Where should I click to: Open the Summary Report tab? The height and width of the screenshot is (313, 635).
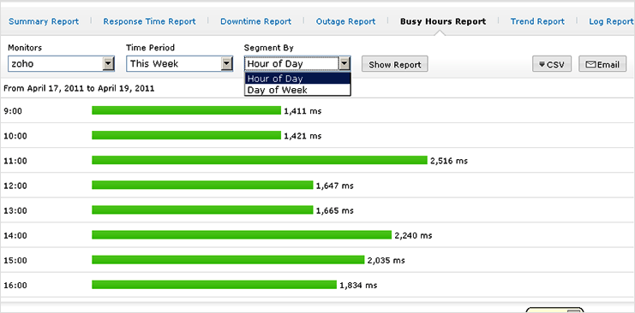click(x=44, y=21)
